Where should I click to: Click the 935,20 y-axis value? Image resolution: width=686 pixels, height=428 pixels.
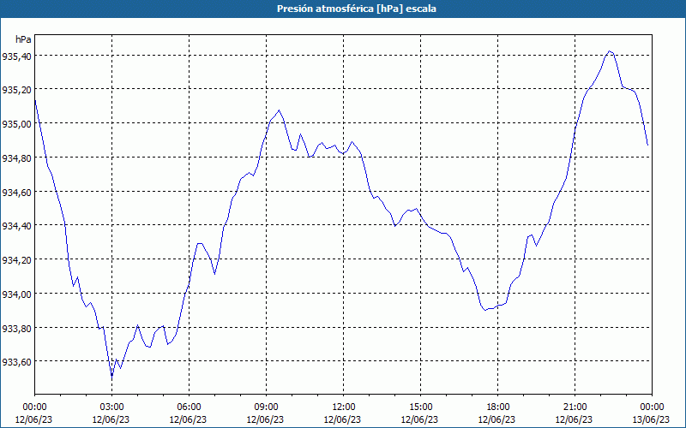[16, 90]
